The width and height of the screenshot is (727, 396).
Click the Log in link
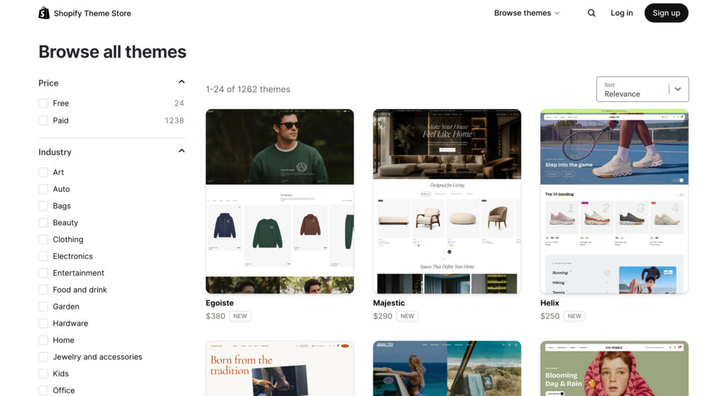tap(621, 13)
